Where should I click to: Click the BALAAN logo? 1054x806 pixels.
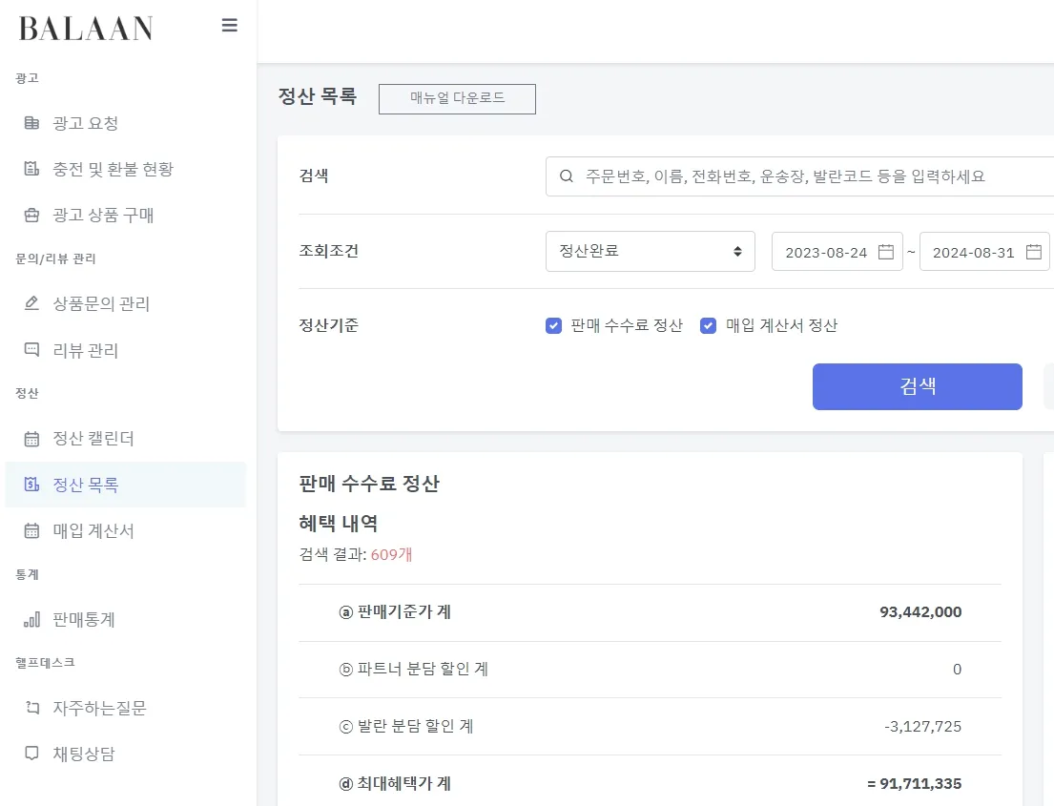pyautogui.click(x=86, y=29)
